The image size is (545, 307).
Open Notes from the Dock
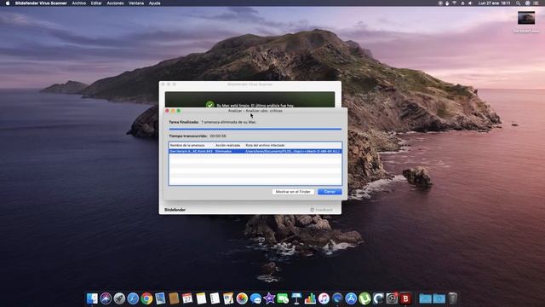point(201,298)
